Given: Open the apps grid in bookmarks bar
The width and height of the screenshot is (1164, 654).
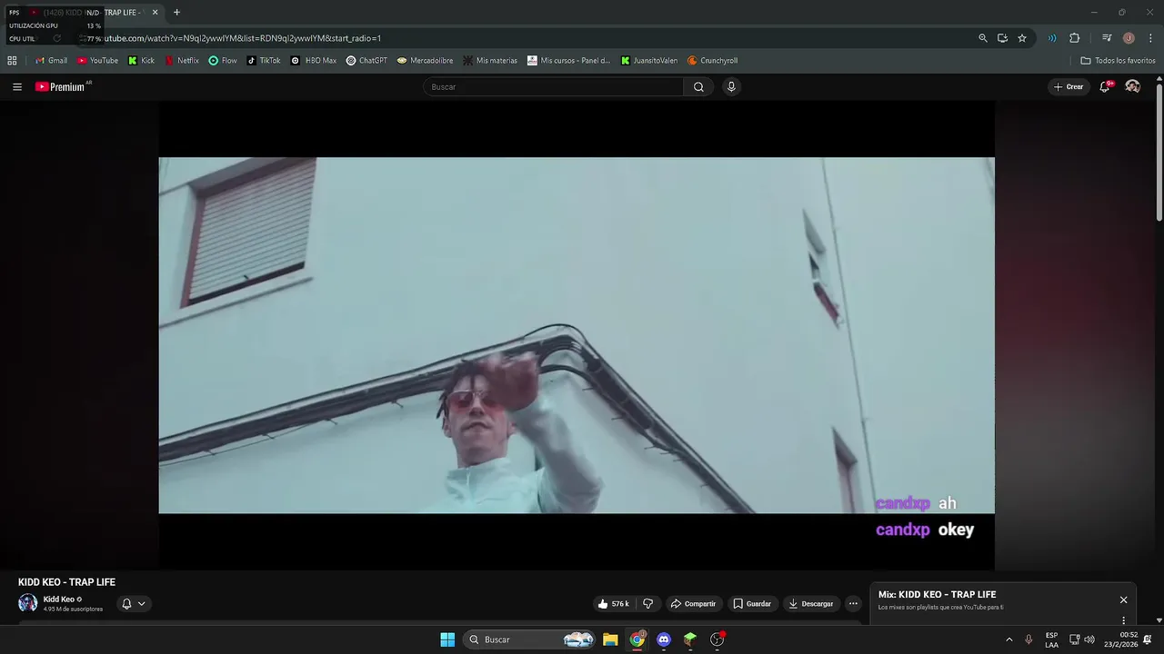Looking at the screenshot, I should (12, 61).
